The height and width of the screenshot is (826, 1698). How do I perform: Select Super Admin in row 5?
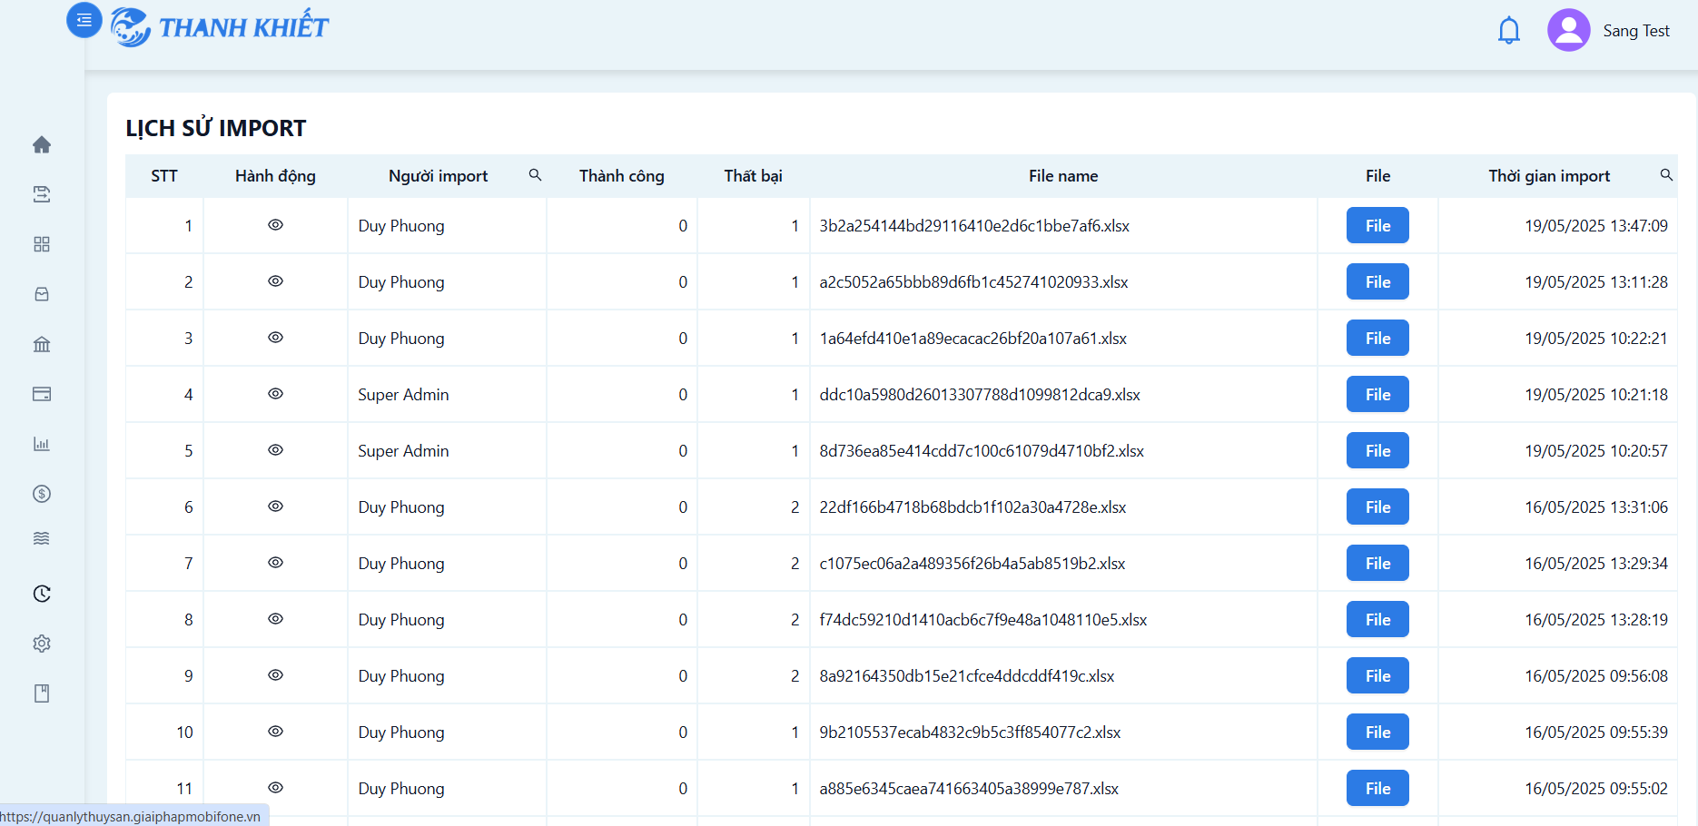[403, 451]
